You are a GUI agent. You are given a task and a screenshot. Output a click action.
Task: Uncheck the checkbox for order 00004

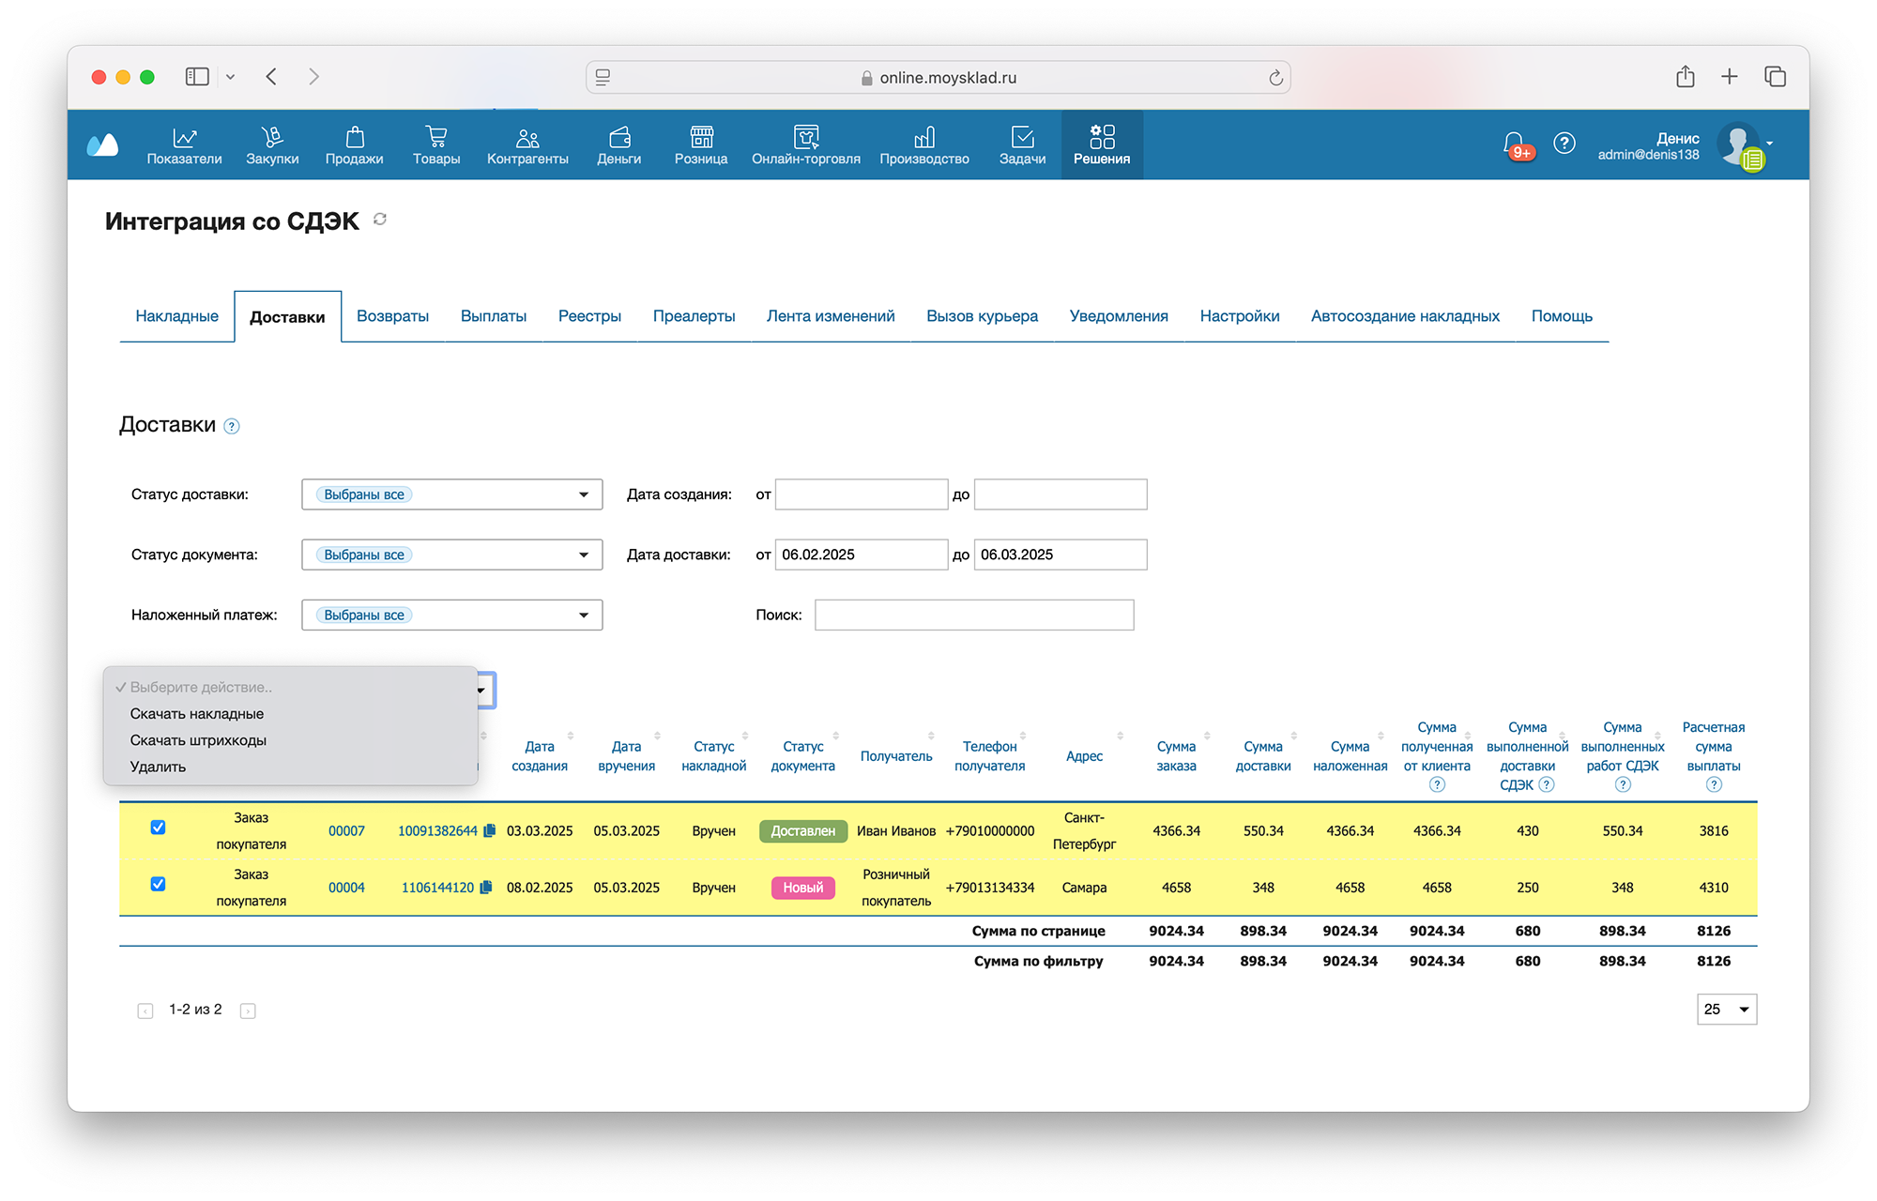(x=159, y=884)
